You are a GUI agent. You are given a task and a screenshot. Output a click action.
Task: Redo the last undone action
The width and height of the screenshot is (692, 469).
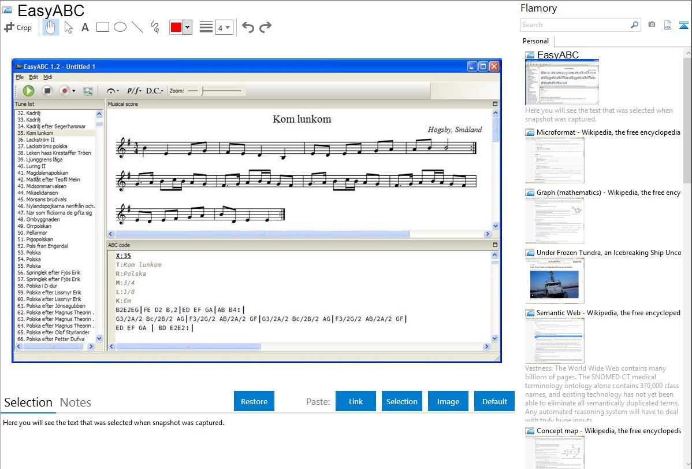pyautogui.click(x=265, y=27)
